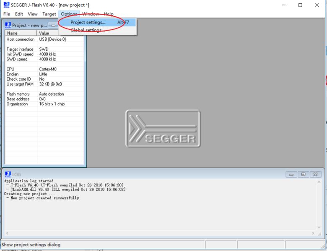
Task: Open the File menu
Action: [x=7, y=14]
